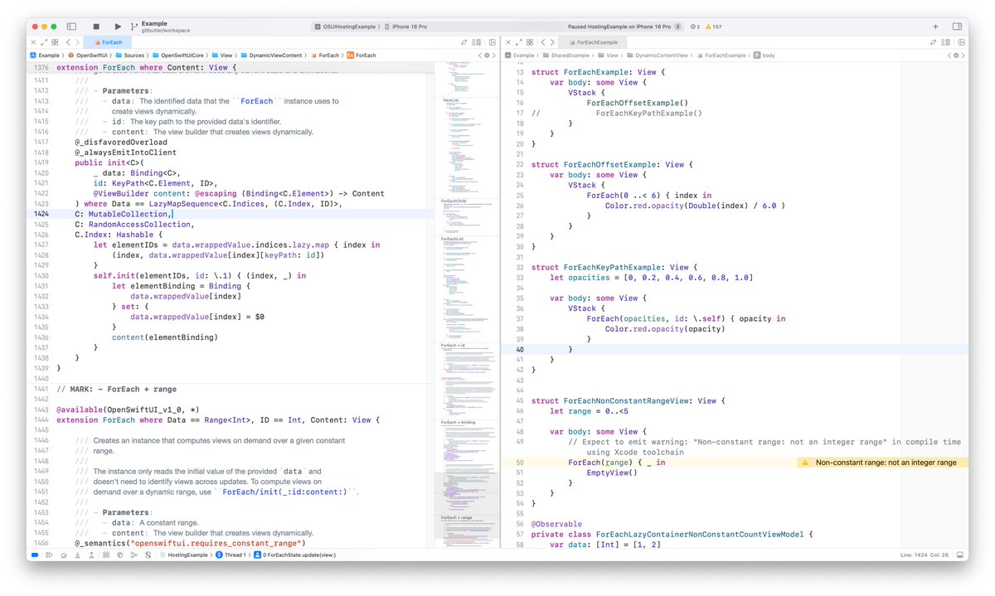Open Debug Memory Graph
The height and width of the screenshot is (596, 995).
(x=120, y=555)
